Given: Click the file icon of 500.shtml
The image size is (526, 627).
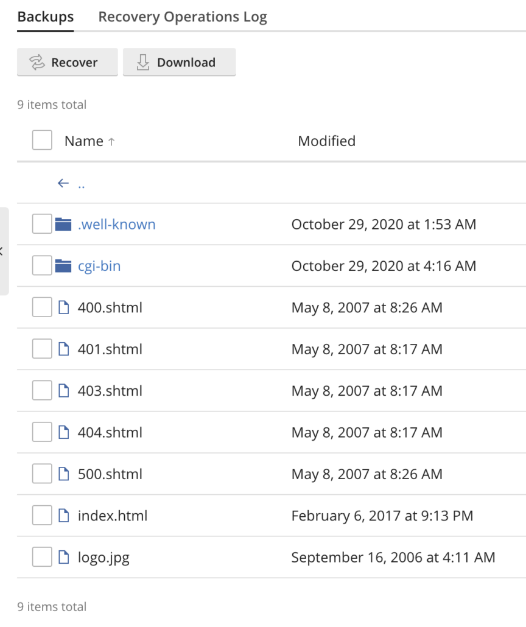Looking at the screenshot, I should coord(63,474).
